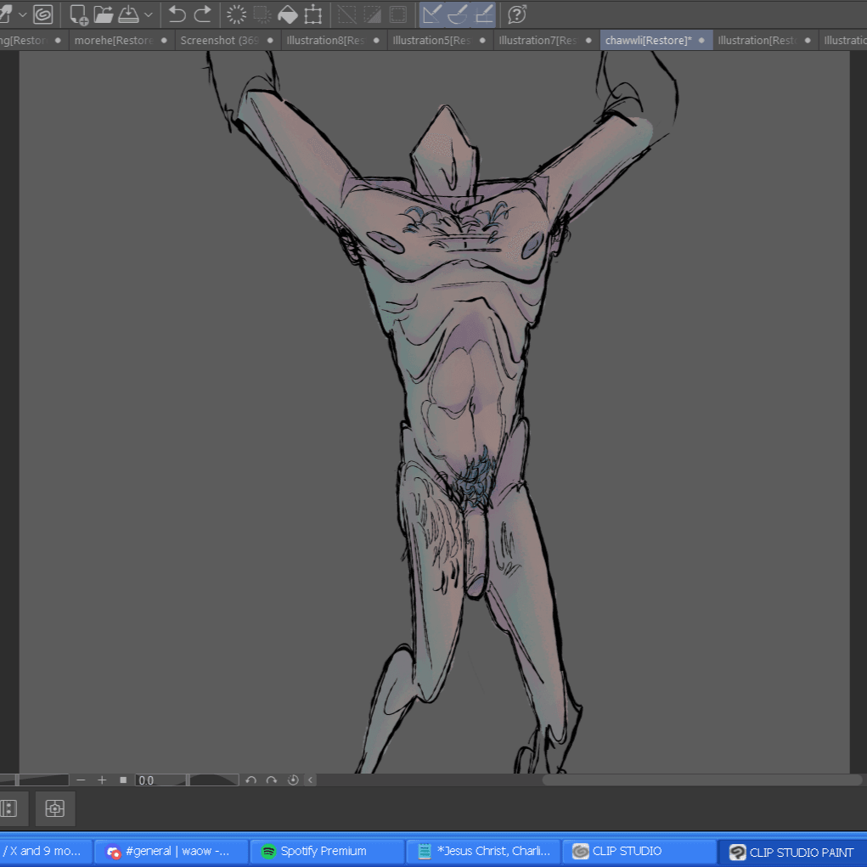Open dropdown arrow left of spiral icon
867x867 pixels.
[23, 14]
